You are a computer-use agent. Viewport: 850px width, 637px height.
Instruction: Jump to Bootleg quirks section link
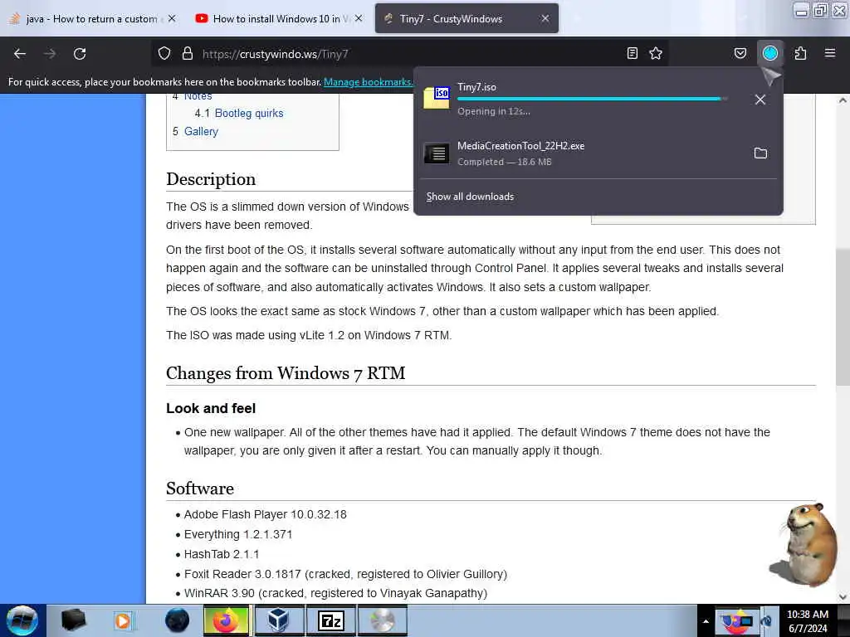tap(249, 113)
